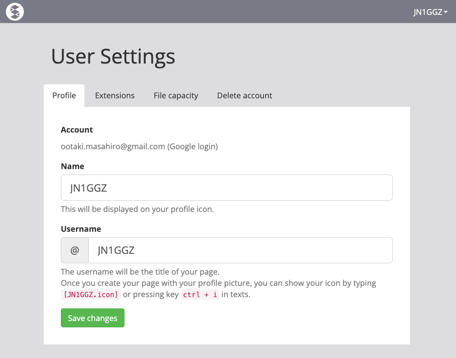Click the (Google login) text

pyautogui.click(x=193, y=147)
